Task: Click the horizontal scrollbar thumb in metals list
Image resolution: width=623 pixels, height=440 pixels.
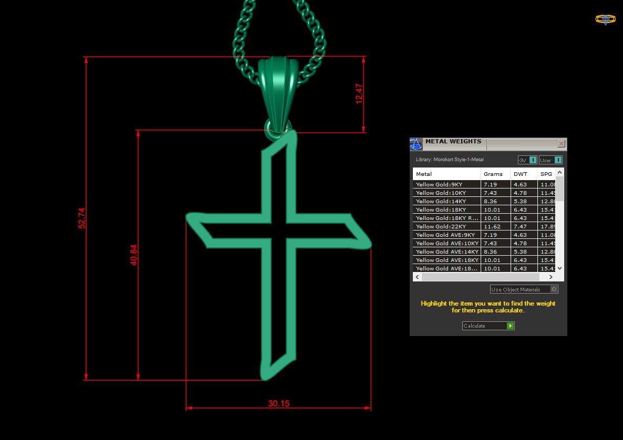Action: pyautogui.click(x=480, y=277)
